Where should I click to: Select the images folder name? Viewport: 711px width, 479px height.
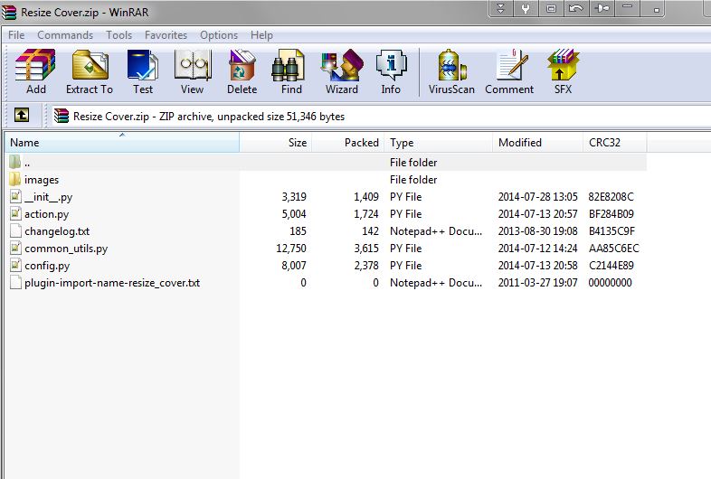tap(42, 180)
